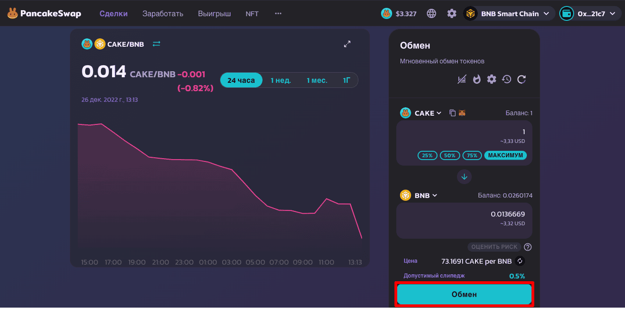
Task: Open the BNB token selector
Action: [x=419, y=195]
